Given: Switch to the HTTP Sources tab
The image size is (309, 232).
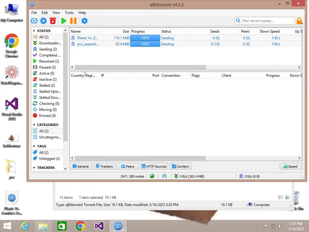Looking at the screenshot, I should tap(154, 166).
